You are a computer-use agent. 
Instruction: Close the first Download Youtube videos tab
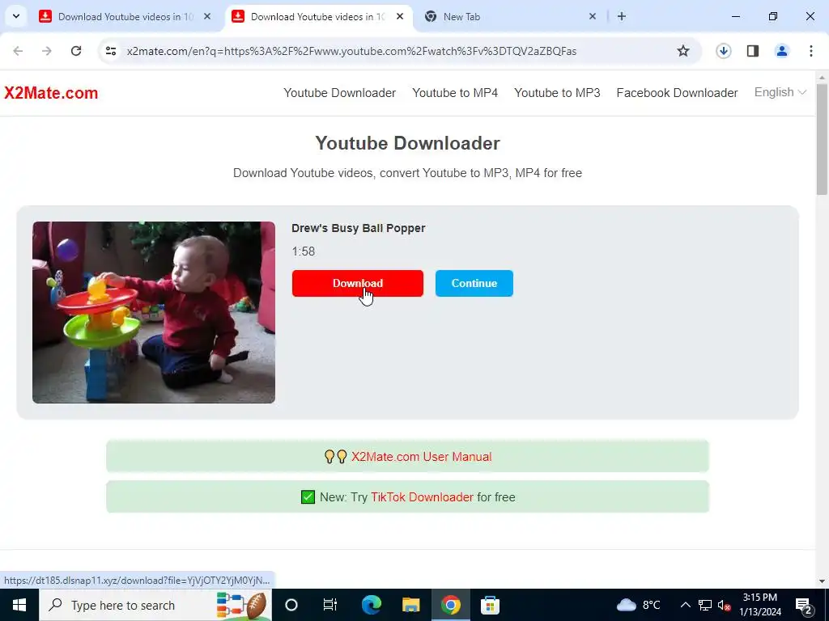click(x=207, y=16)
